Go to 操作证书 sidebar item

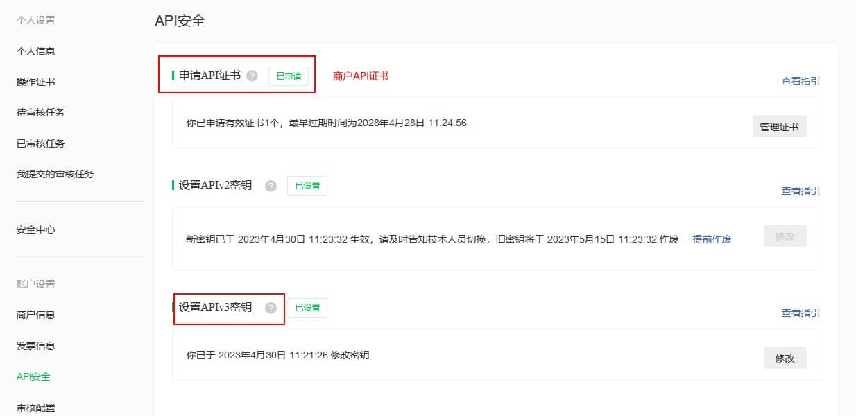pyautogui.click(x=35, y=82)
